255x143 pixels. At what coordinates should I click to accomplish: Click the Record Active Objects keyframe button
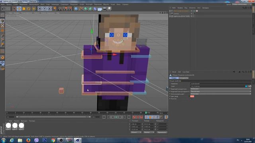click(x=134, y=117)
